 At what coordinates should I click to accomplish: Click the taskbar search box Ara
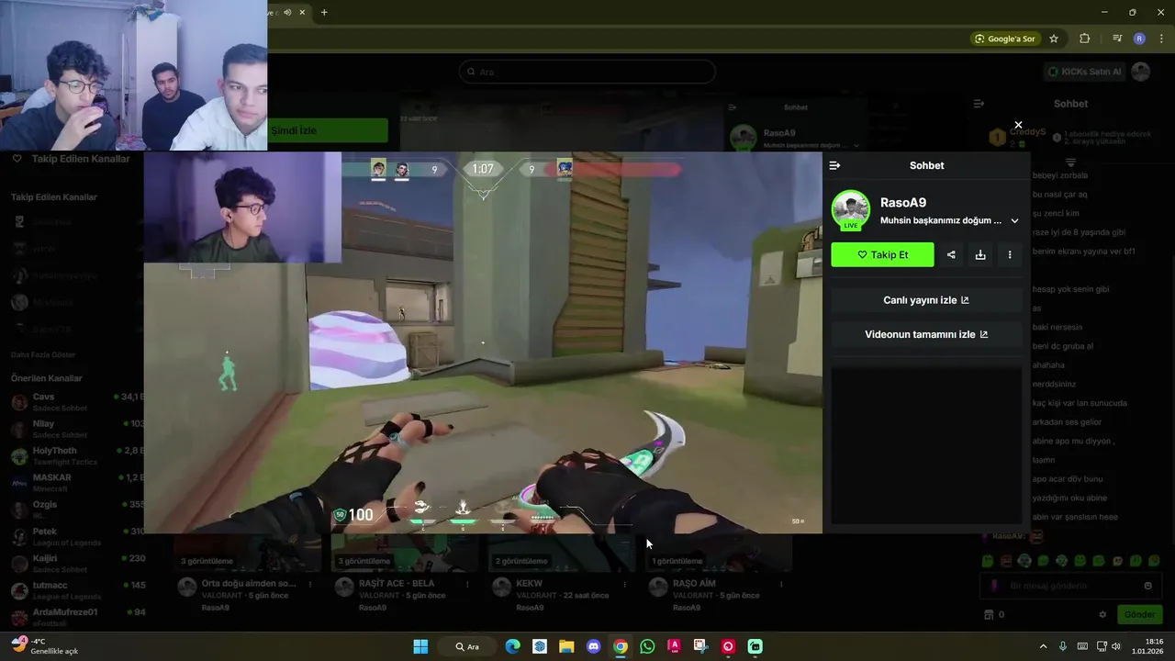tap(467, 646)
